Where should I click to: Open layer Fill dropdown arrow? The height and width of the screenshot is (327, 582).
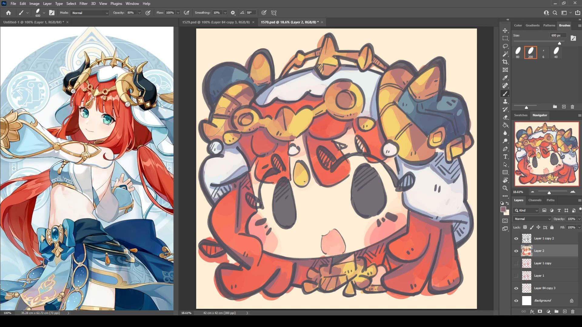(x=579, y=227)
